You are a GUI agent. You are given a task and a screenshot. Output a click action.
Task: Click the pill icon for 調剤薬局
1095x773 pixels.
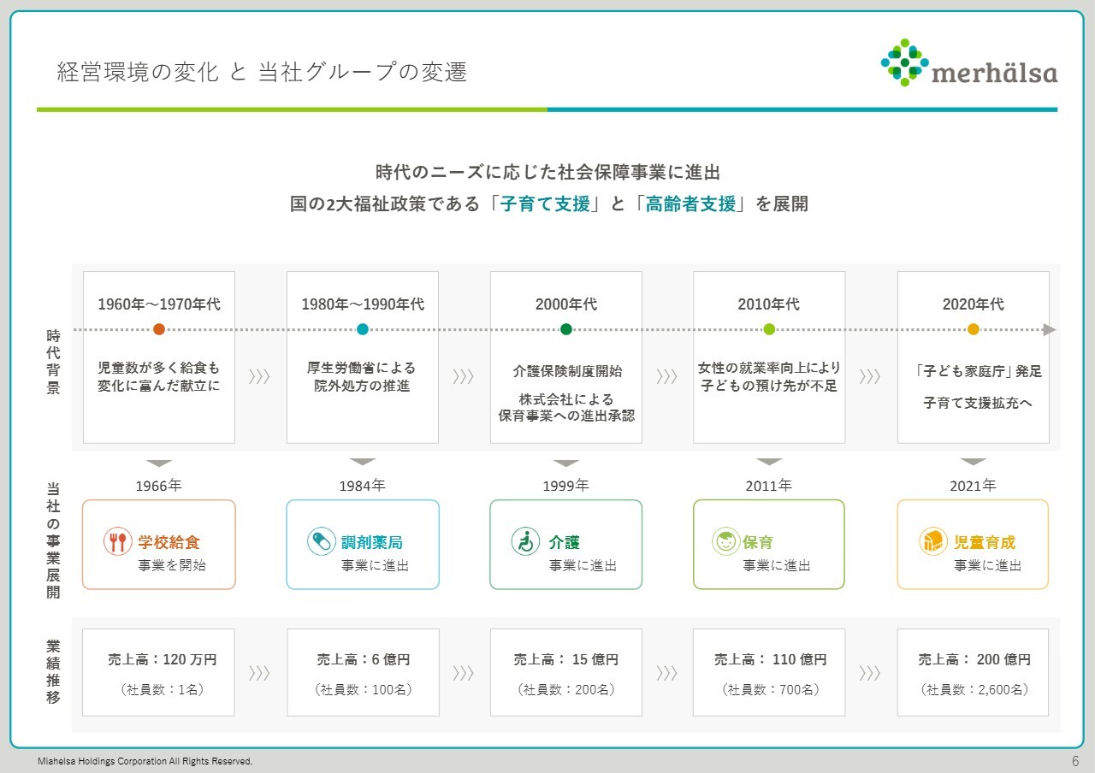(322, 541)
